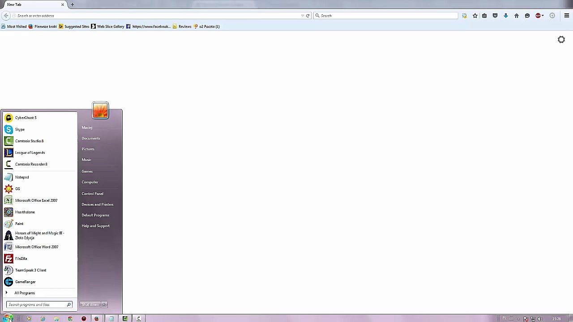Click the Shut down button
The image size is (573, 322).
click(90, 305)
